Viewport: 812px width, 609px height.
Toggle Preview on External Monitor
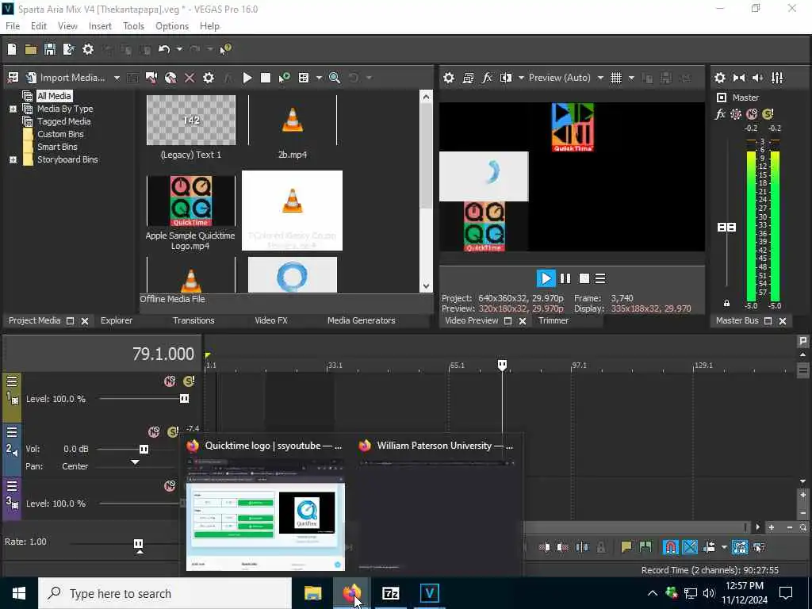tap(468, 78)
